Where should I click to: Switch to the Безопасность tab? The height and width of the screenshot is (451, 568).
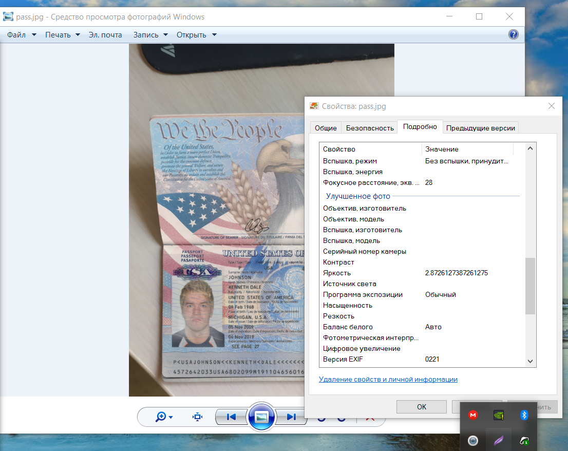(370, 128)
